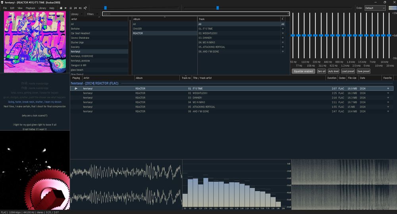Click the 55 Hz equalizer slider

pos(293,35)
